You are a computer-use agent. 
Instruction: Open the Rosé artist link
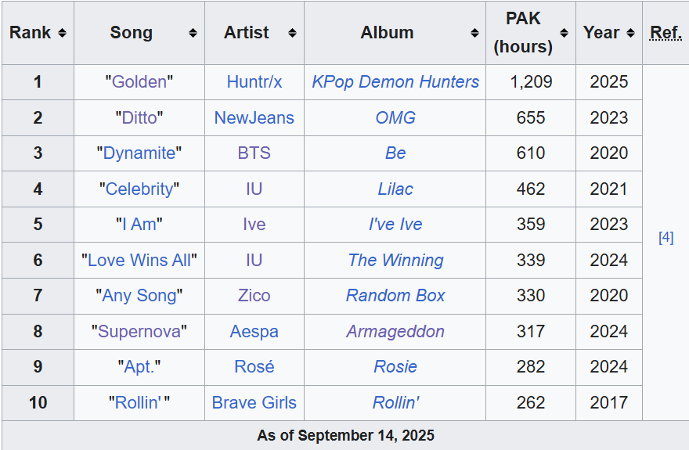point(254,367)
